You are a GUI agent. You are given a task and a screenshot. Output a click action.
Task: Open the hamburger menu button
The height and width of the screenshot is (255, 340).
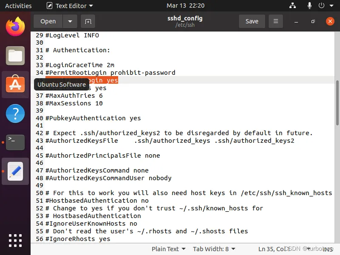coord(276,21)
